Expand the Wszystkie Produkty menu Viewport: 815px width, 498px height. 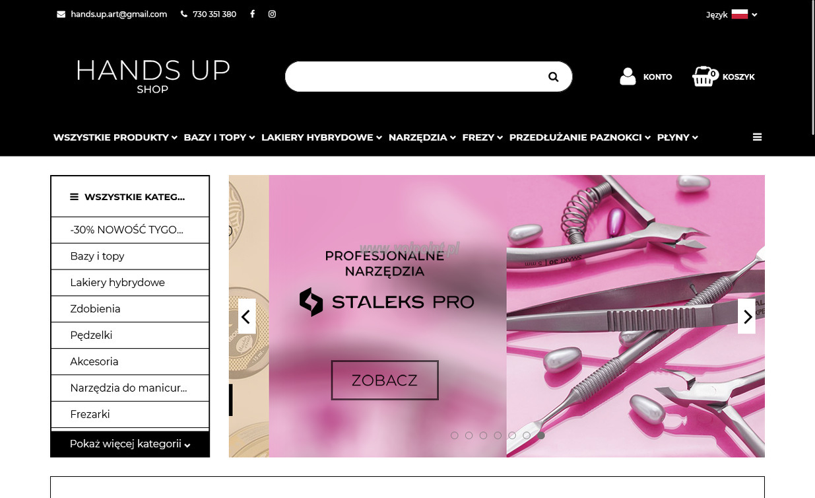115,137
